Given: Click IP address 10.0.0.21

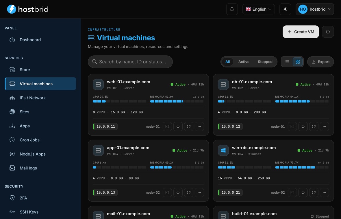Looking at the screenshot, I should click(x=231, y=192).
